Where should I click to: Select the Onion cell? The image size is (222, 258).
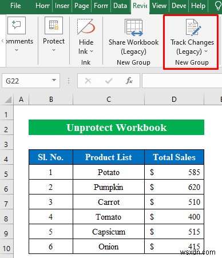coord(109,247)
